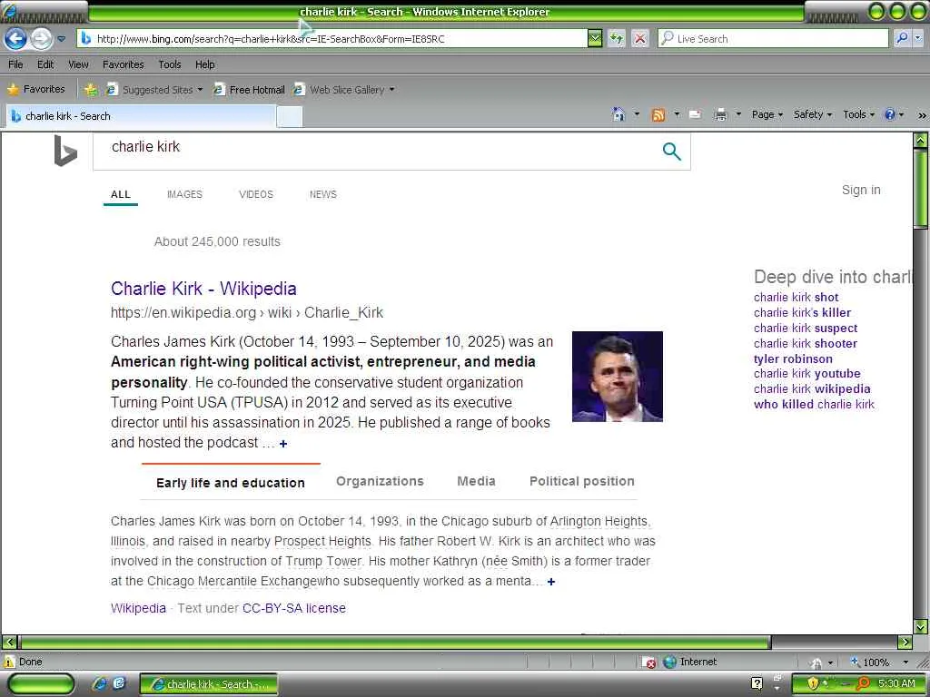Expand the command bar overflow chevron
Screen dimensions: 930x697
(922, 115)
